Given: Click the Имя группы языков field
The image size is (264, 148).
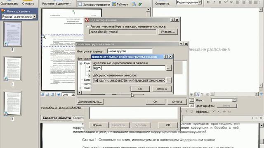Looking at the screenshot, I should (x=130, y=51).
